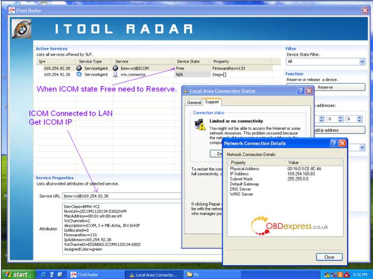Screen dimensions: 373x279
Task: Switch to ITool Radar in the taskbar
Action: tap(95, 275)
